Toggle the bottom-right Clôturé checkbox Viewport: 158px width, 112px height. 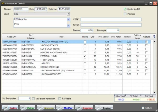click(143, 108)
